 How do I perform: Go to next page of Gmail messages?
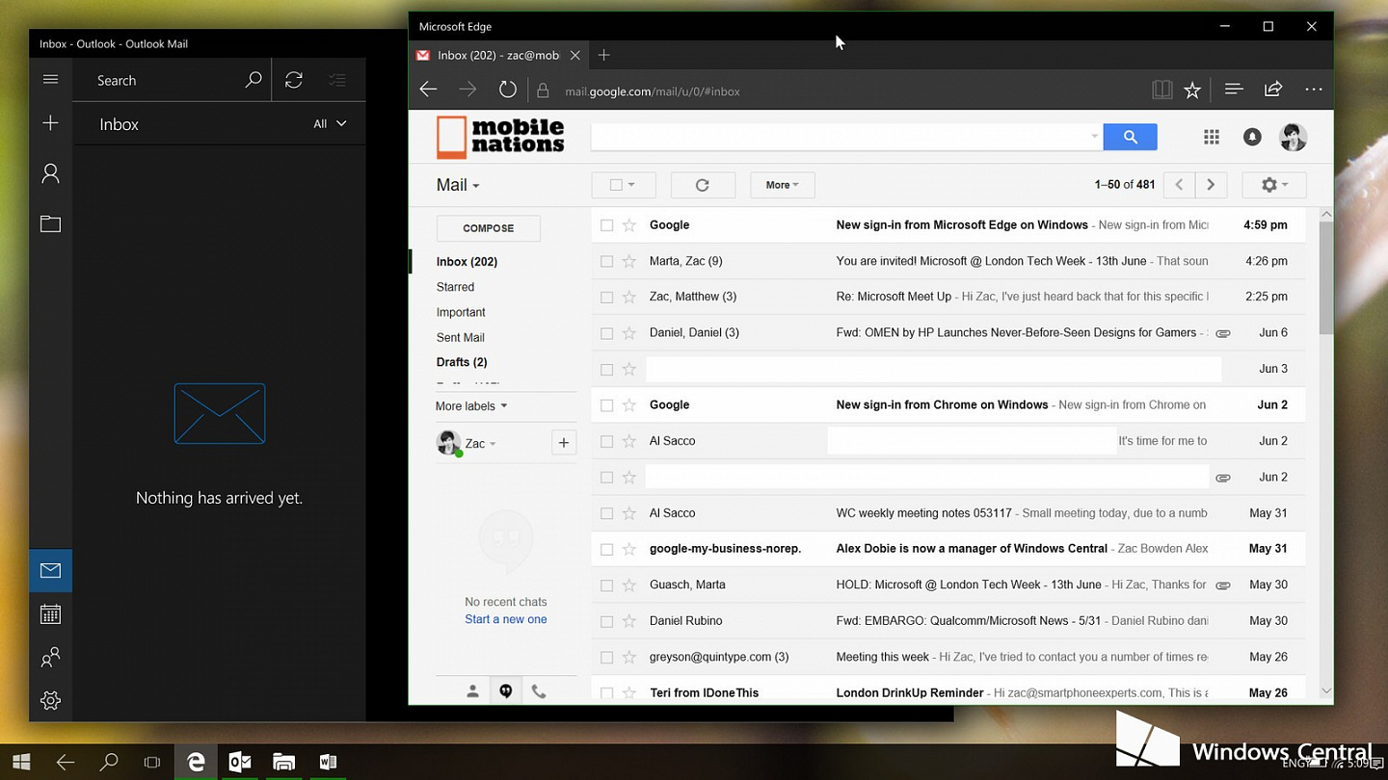(x=1211, y=185)
